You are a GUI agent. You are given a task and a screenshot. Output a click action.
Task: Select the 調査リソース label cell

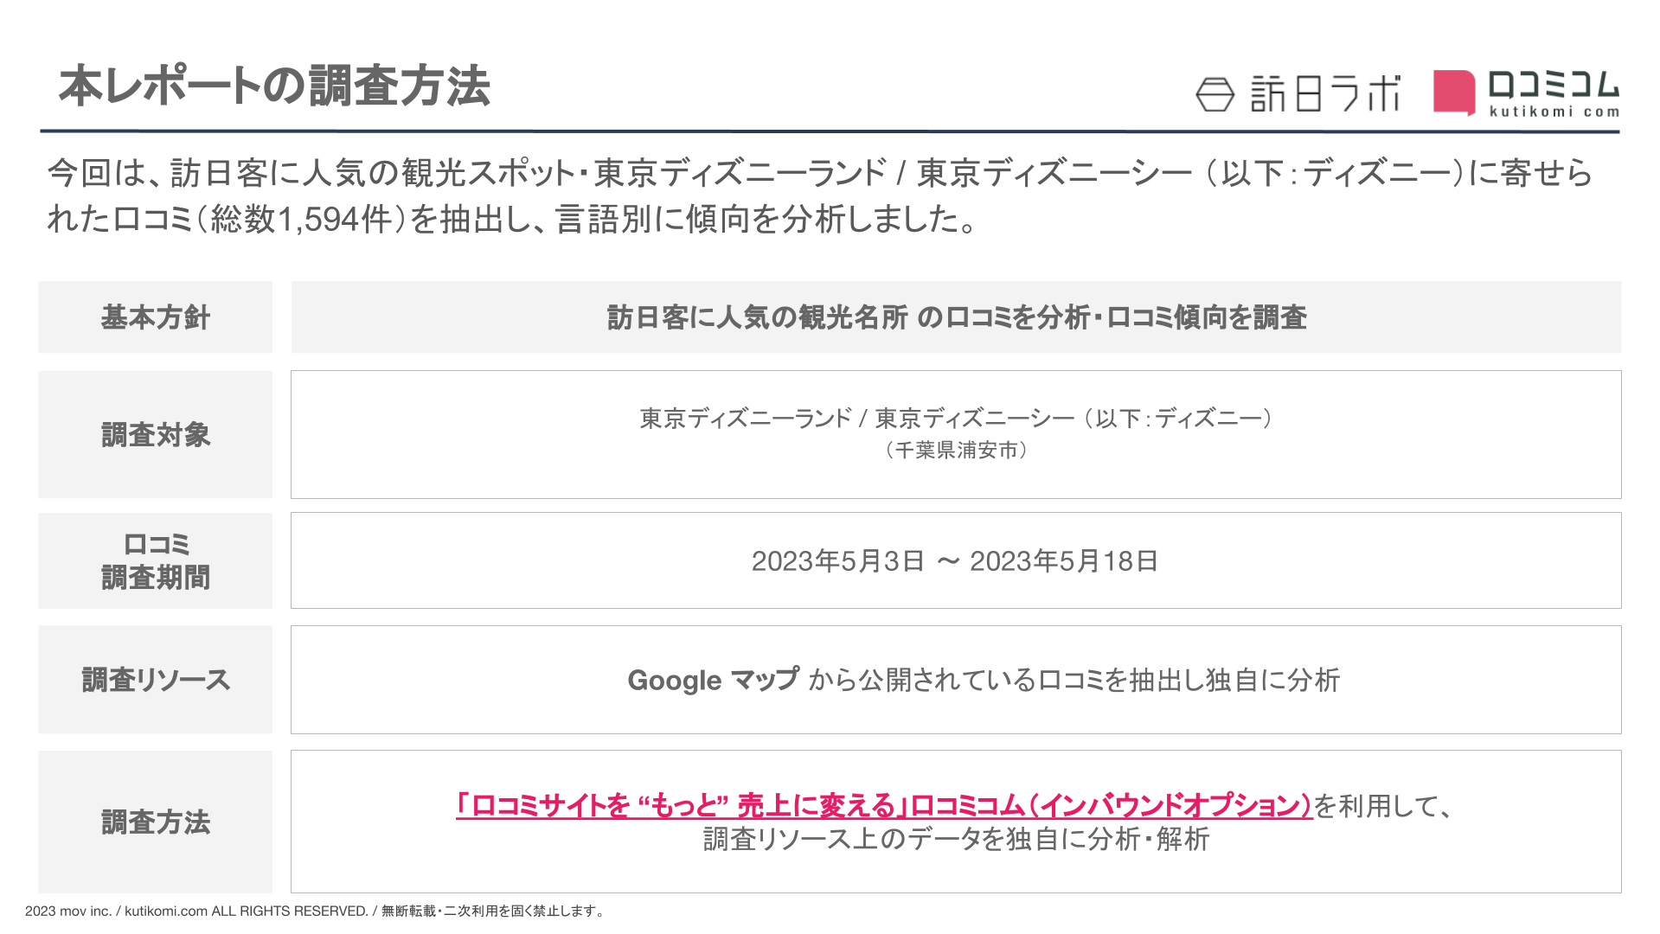[156, 680]
